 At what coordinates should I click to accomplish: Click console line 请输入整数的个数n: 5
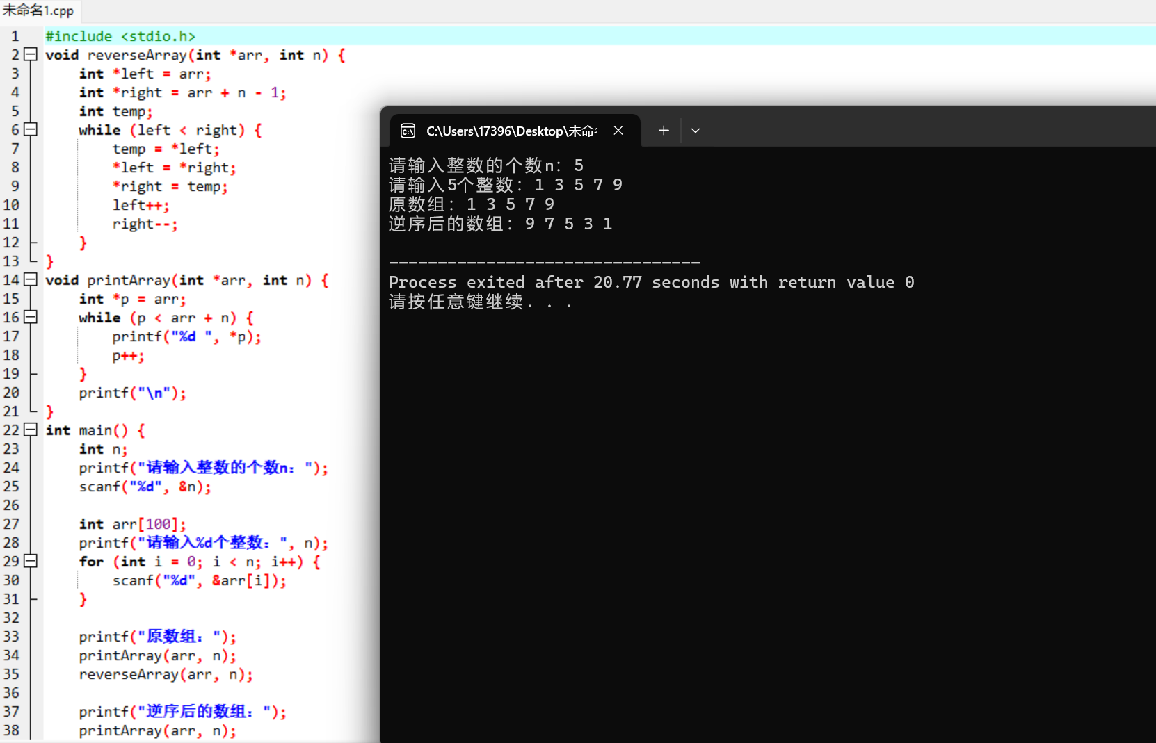point(485,165)
